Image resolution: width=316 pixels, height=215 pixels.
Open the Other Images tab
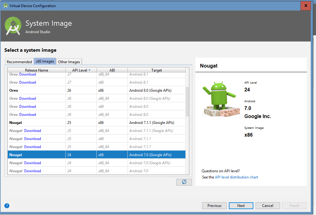(69, 62)
